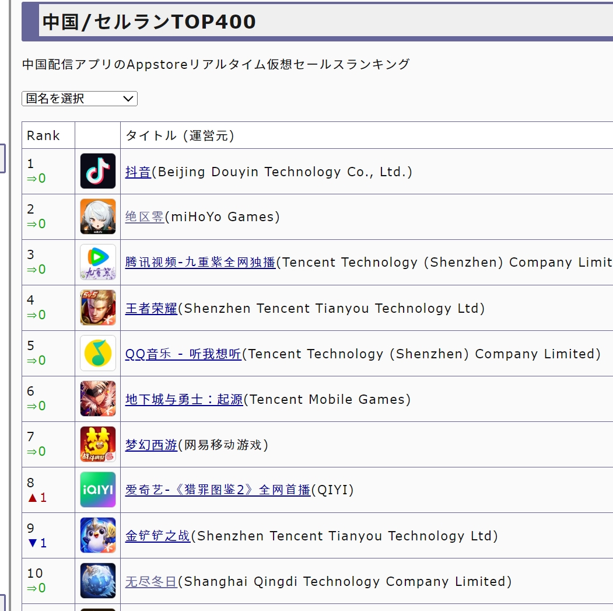Click the 无尽冬日 game icon
This screenshot has height=611, width=613.
[x=98, y=581]
